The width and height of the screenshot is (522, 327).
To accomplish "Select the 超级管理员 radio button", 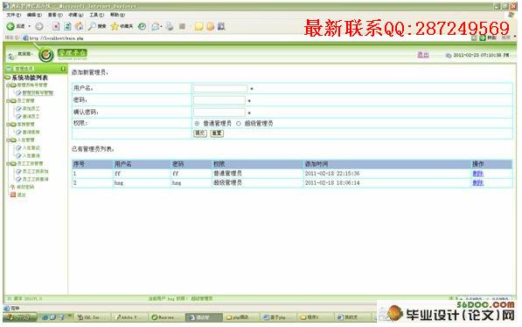I will (239, 124).
